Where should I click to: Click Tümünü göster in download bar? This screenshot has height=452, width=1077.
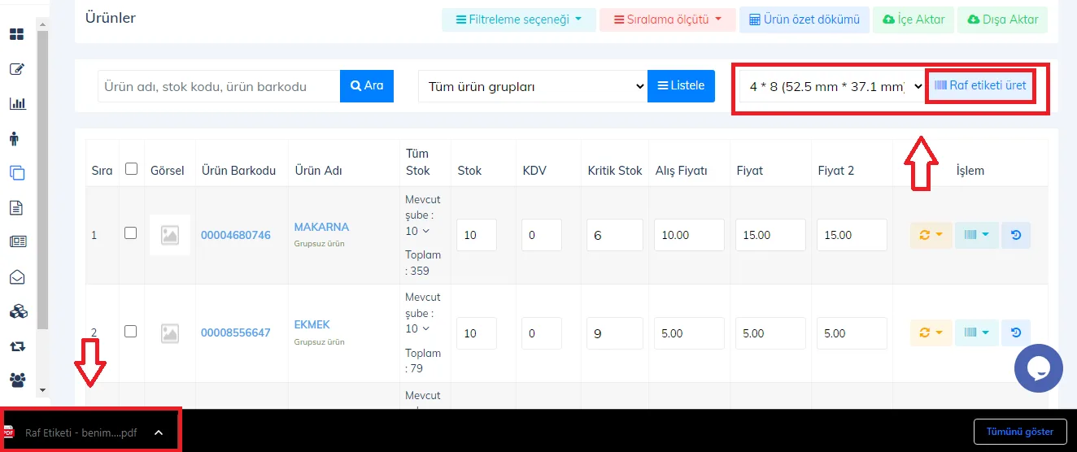(1020, 432)
